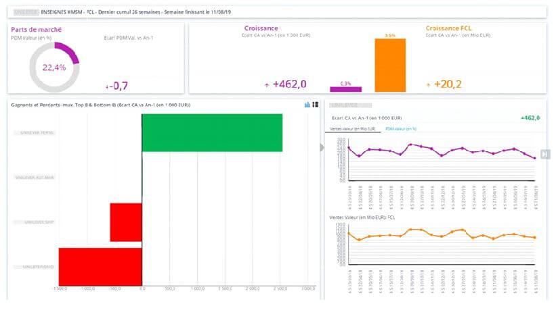Click the orange 3.5% growth bar

pyautogui.click(x=390, y=66)
